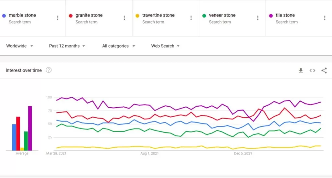Open the marble stone three-dot options menu

[x=58, y=18]
